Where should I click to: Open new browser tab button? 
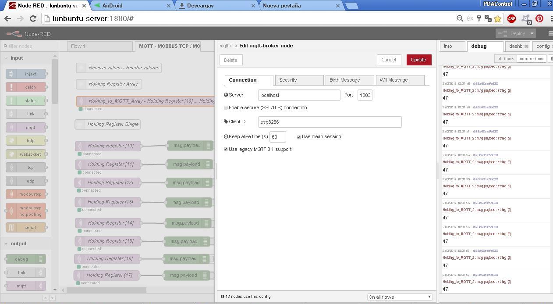coord(351,6)
